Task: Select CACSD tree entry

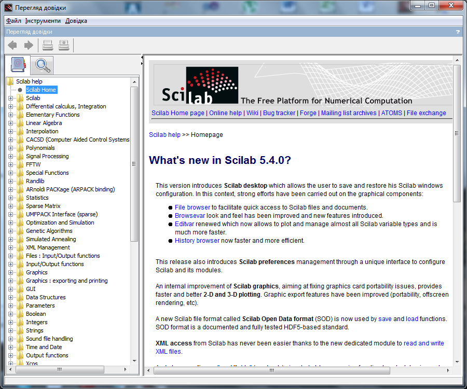Action: (x=77, y=140)
